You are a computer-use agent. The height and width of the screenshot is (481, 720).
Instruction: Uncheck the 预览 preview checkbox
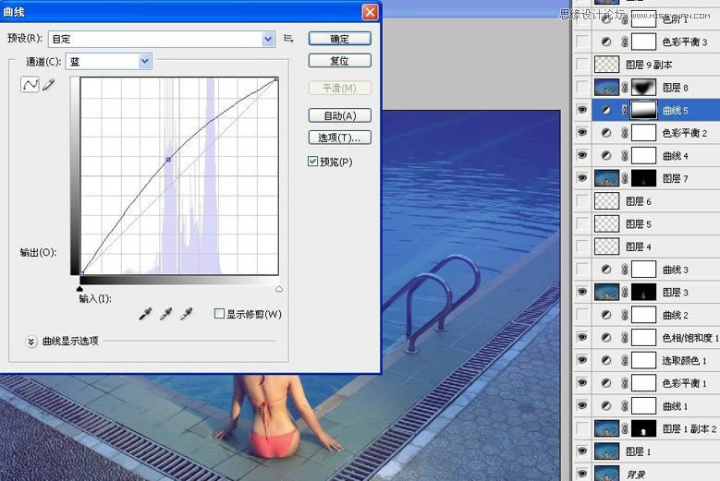click(x=313, y=162)
